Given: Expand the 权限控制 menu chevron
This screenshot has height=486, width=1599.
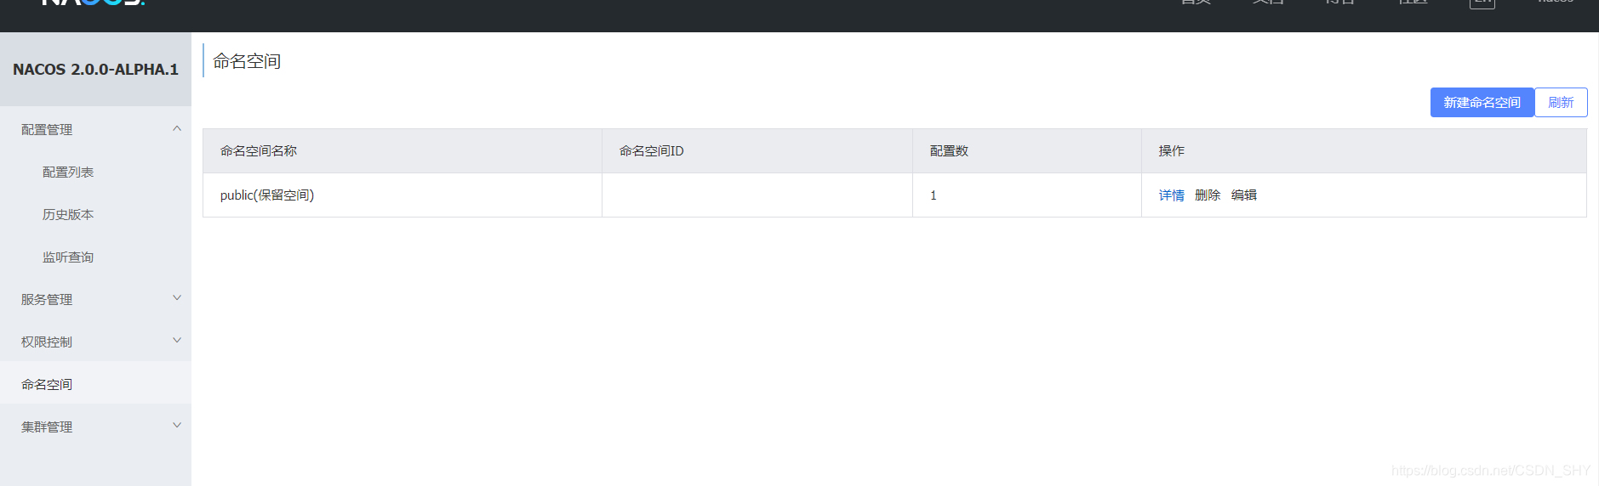Looking at the screenshot, I should point(177,341).
